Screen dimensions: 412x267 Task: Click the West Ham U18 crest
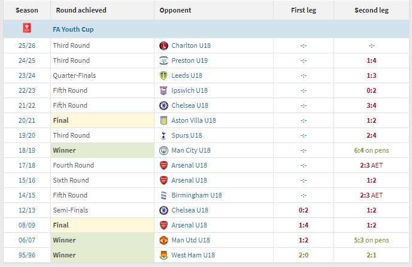[163, 255]
